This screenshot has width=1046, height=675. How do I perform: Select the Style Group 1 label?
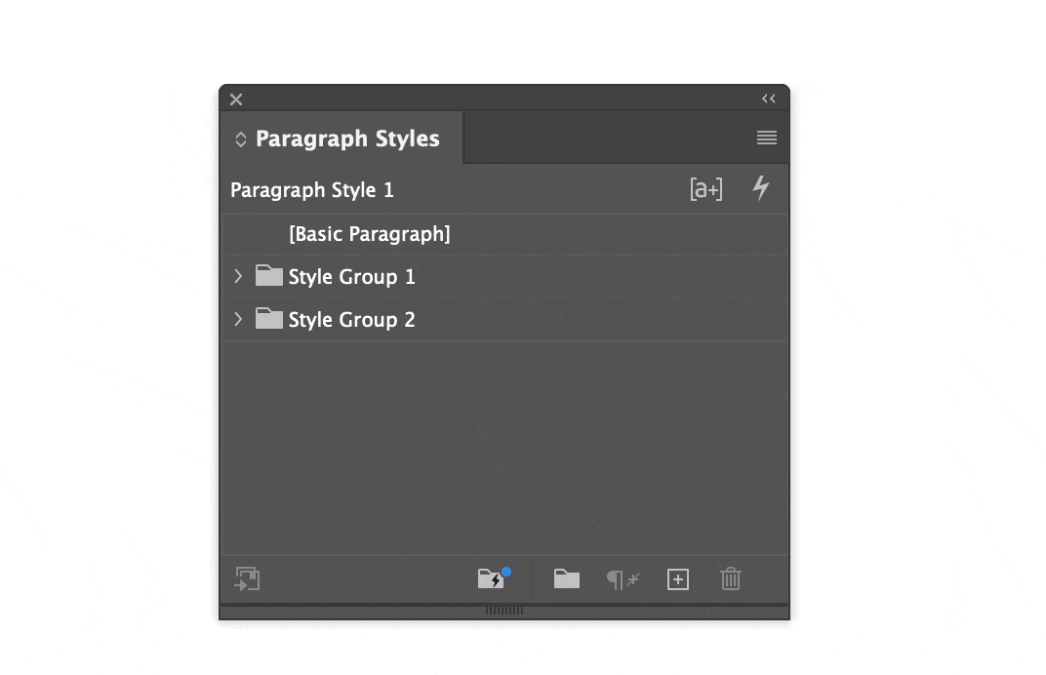351,277
